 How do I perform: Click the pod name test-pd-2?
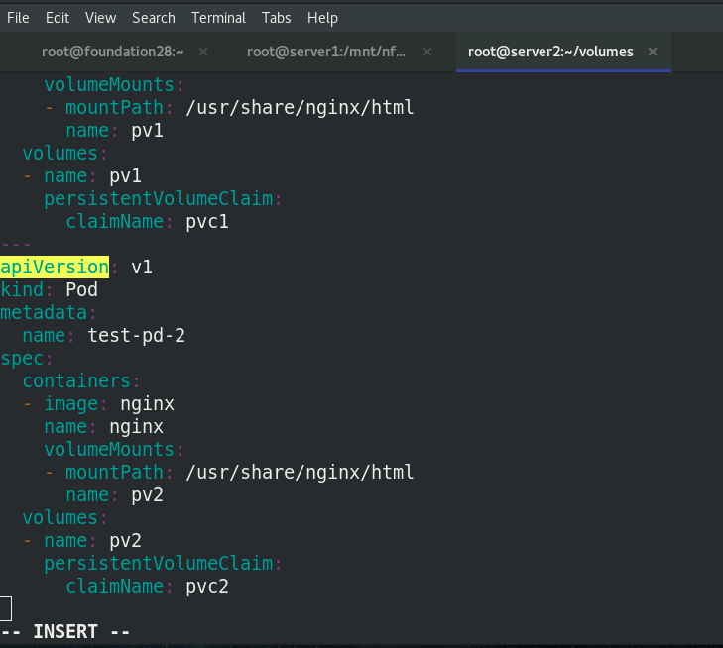[137, 335]
